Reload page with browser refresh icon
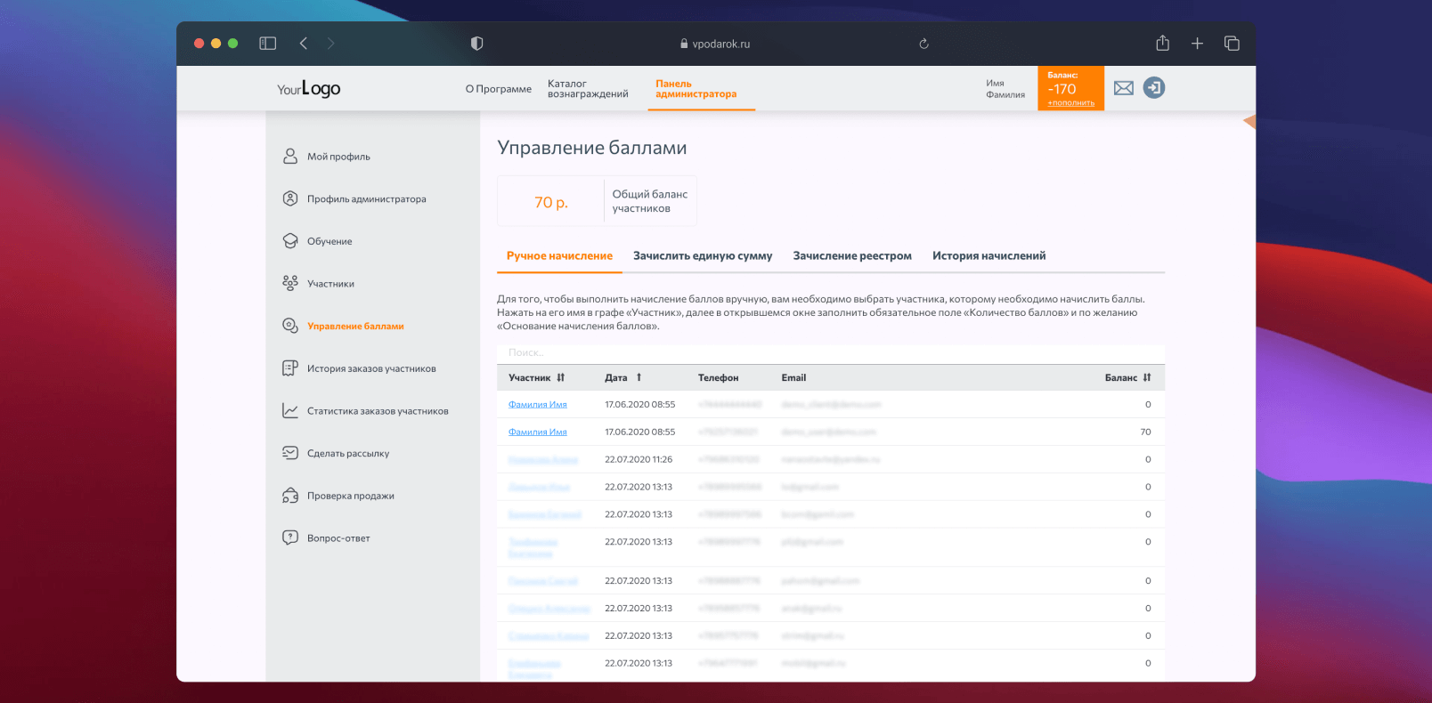Screen dimensions: 1432x703 point(923,44)
